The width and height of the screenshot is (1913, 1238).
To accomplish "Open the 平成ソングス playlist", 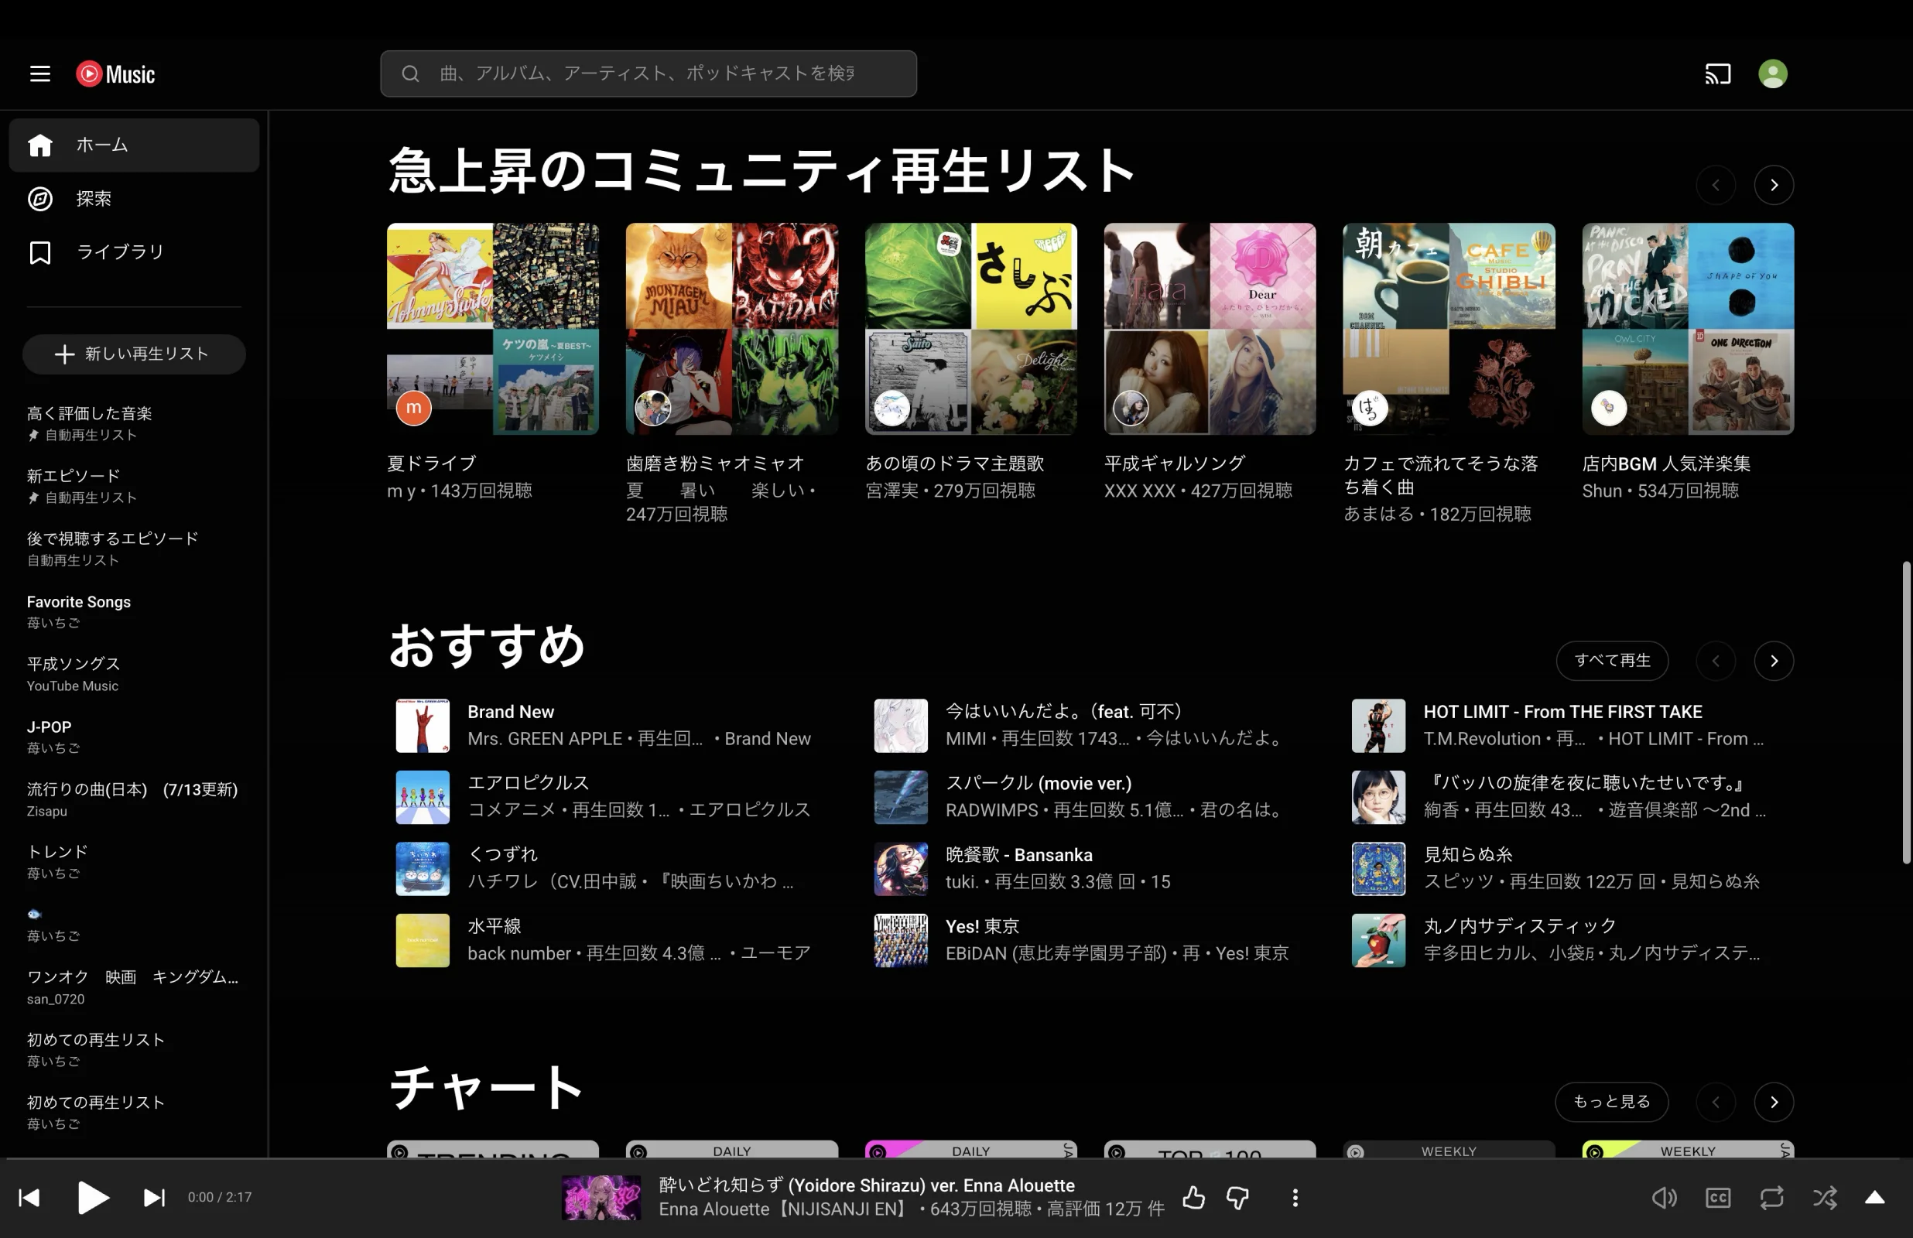I will click(x=134, y=675).
